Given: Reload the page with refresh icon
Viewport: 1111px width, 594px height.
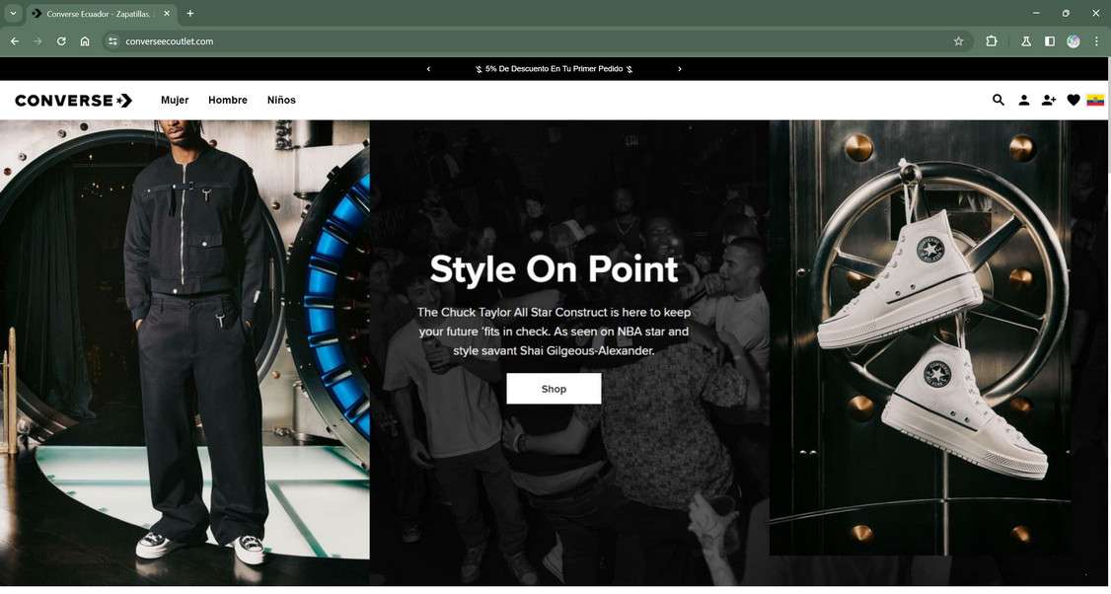Looking at the screenshot, I should 61,41.
